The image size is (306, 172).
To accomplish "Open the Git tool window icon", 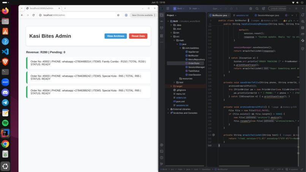I will pyautogui.click(x=162, y=164).
